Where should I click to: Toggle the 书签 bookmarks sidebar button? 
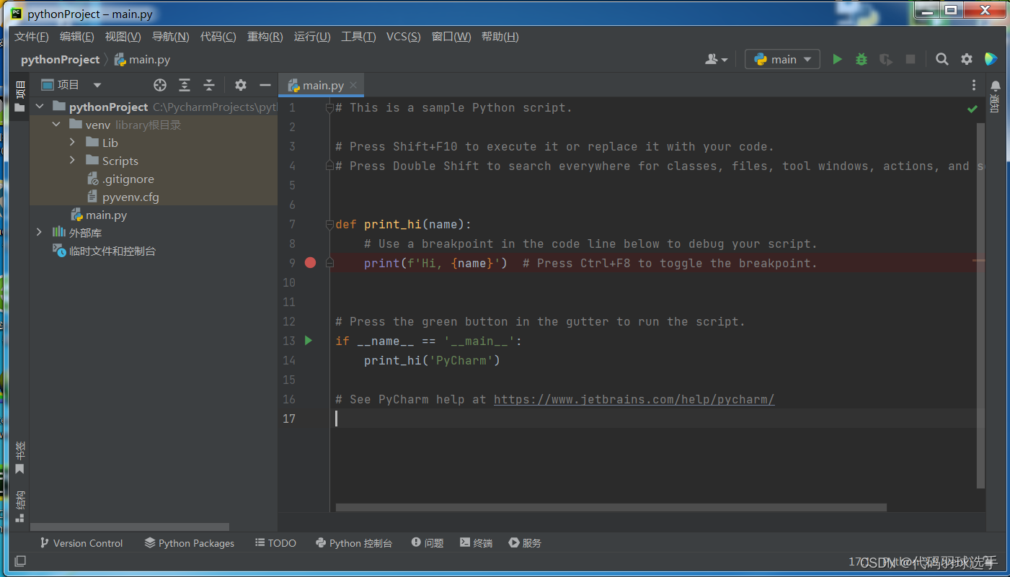tap(19, 458)
